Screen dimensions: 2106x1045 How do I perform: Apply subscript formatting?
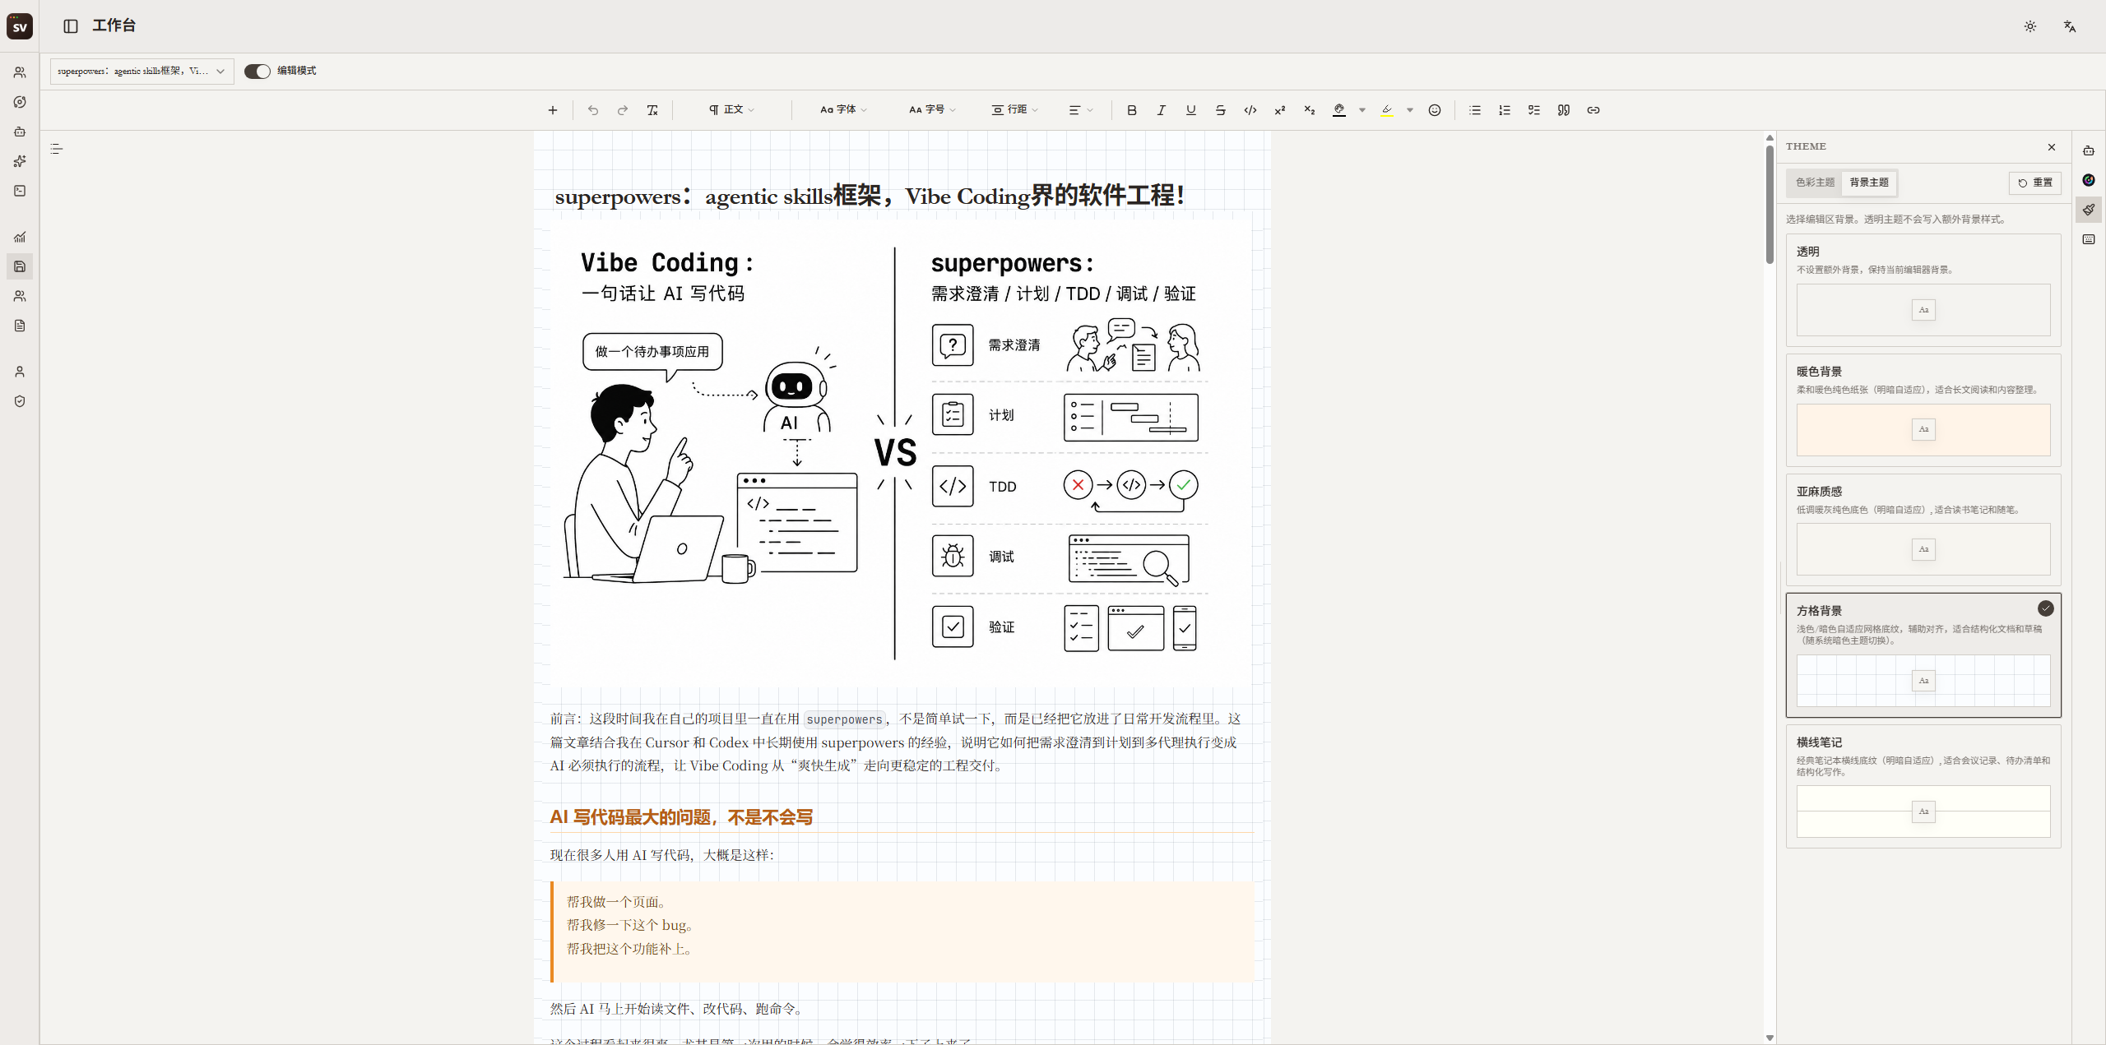point(1310,110)
